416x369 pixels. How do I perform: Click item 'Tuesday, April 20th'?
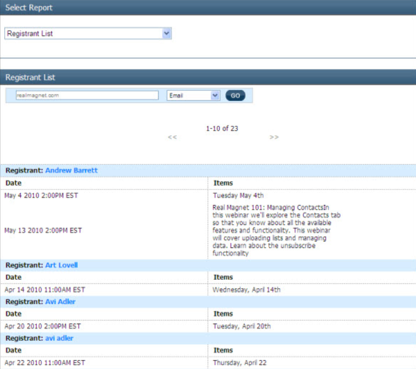pos(242,326)
